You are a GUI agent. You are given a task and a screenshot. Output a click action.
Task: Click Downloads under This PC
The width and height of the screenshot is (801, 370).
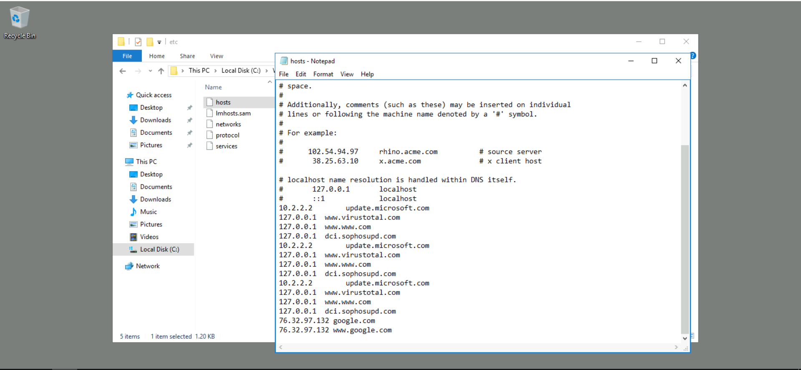156,199
